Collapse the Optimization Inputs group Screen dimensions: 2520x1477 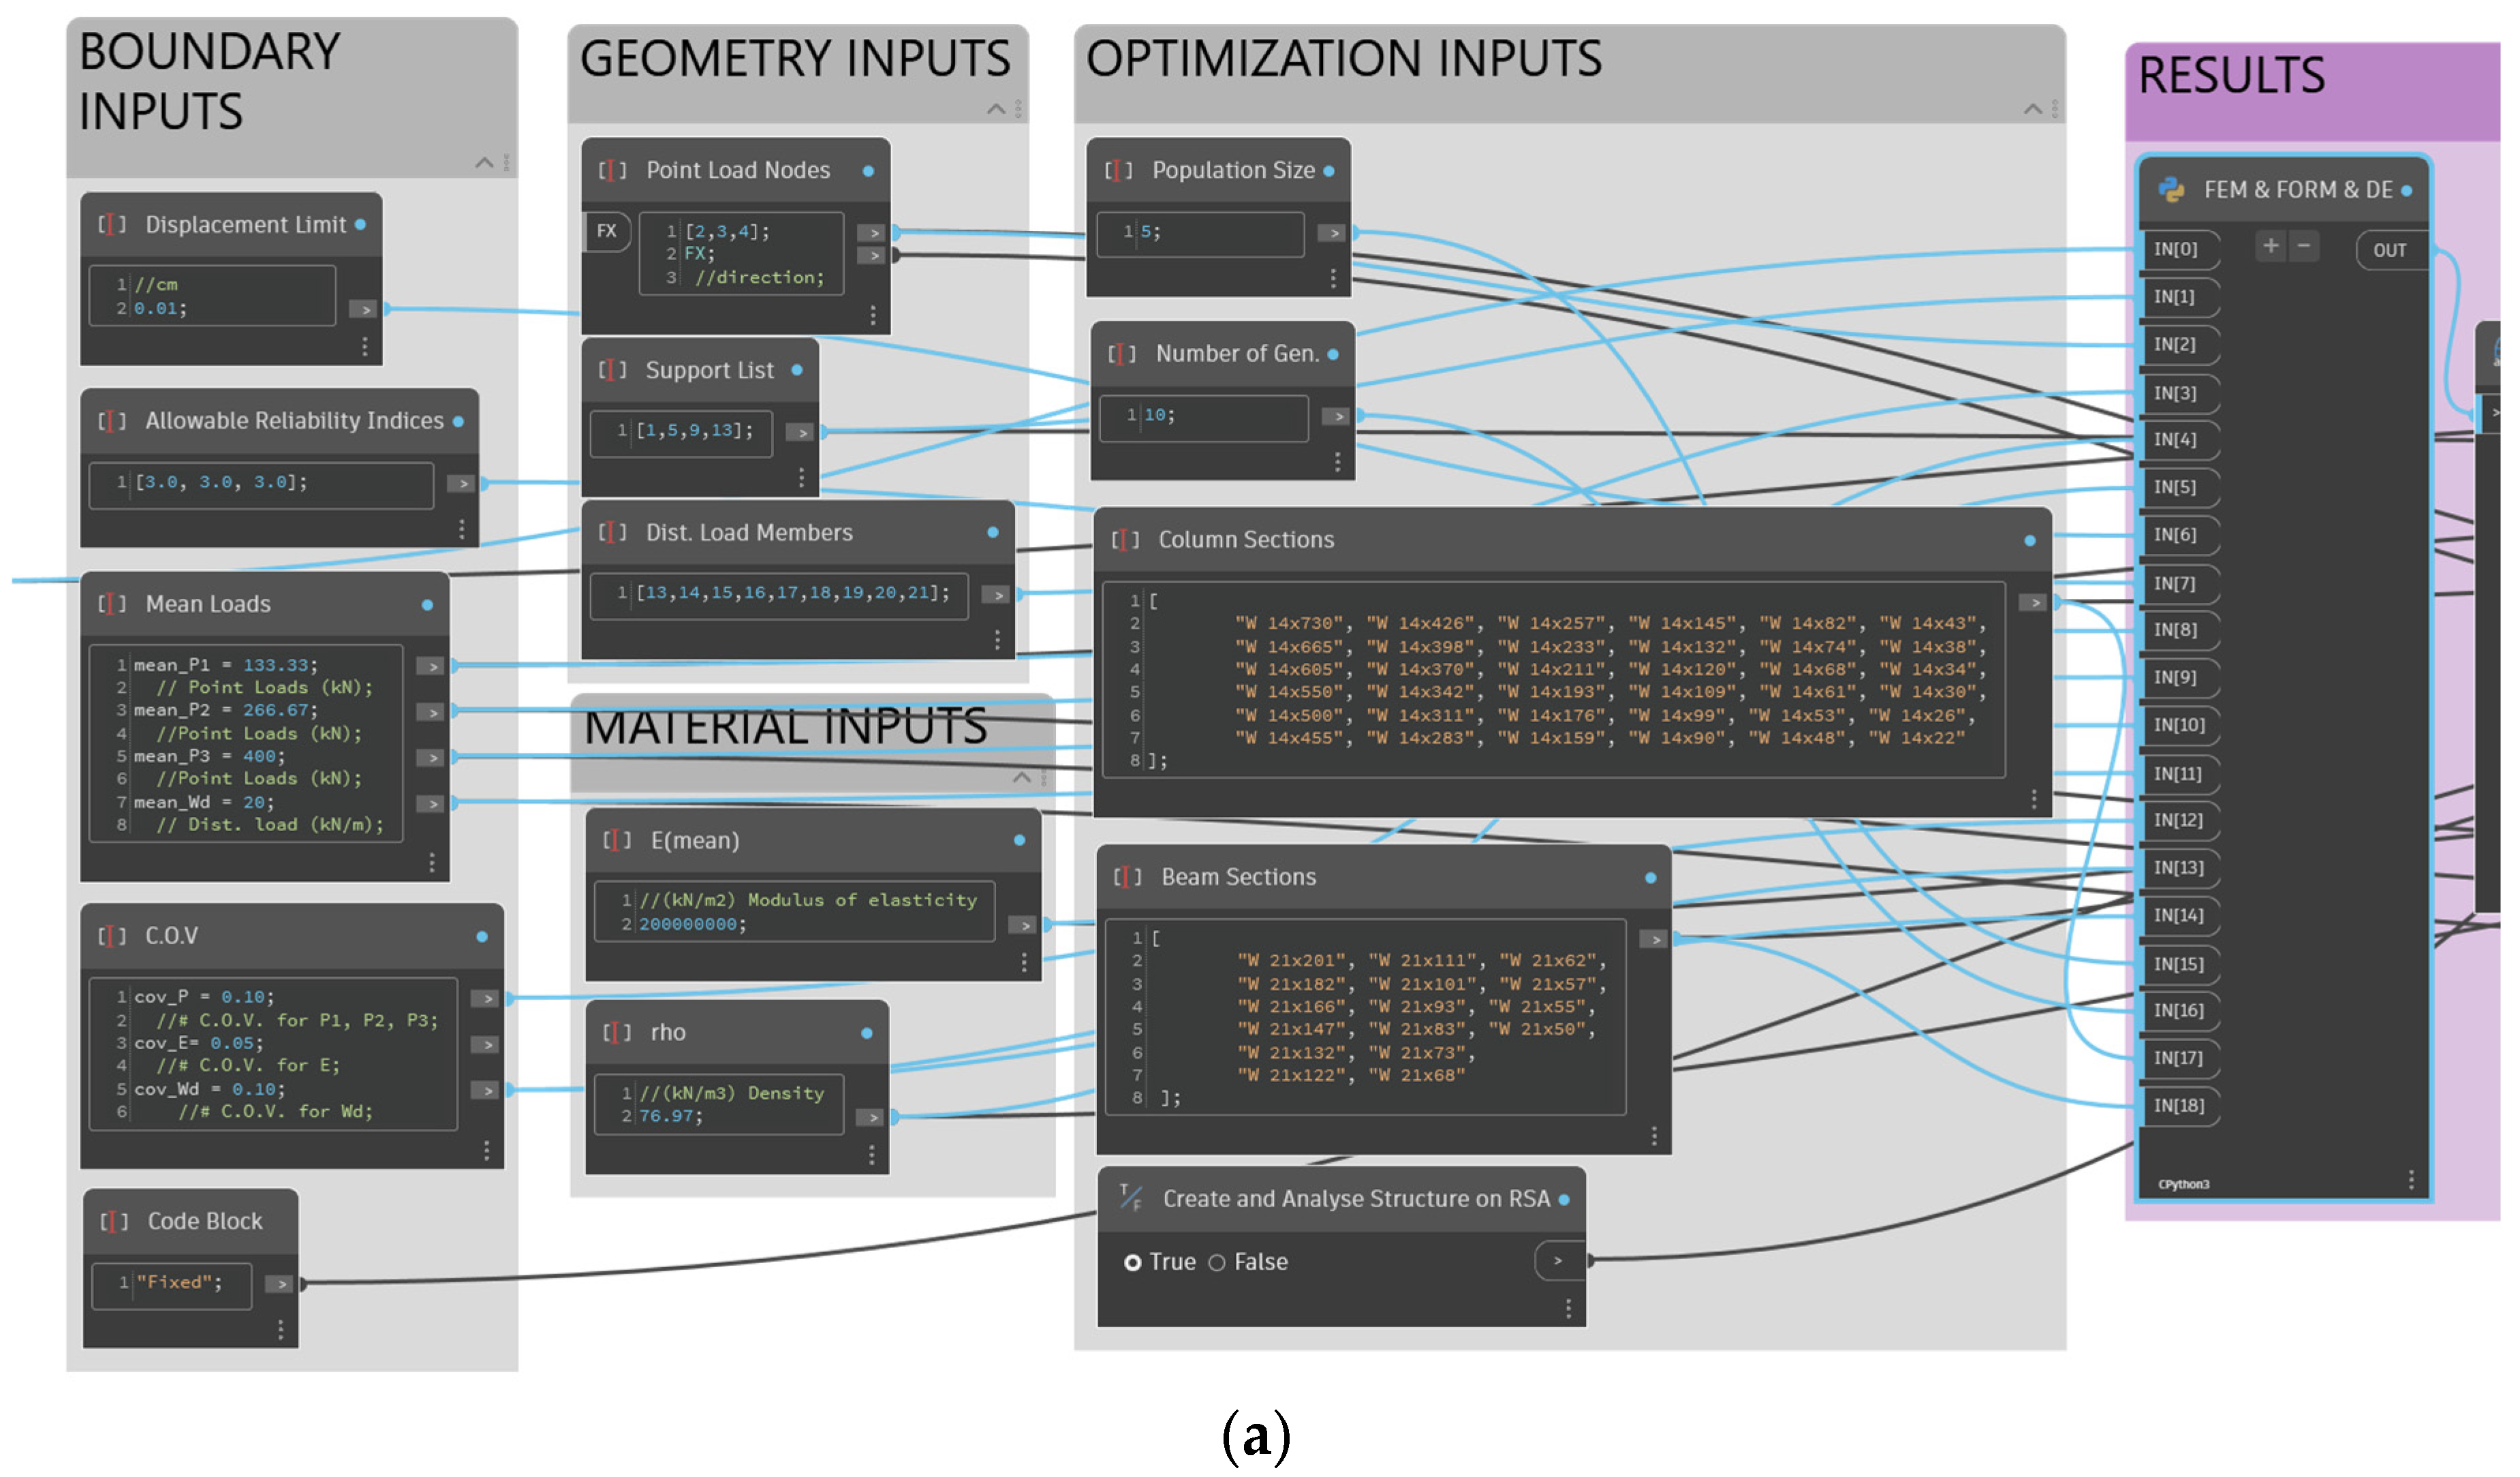pos(2032,109)
